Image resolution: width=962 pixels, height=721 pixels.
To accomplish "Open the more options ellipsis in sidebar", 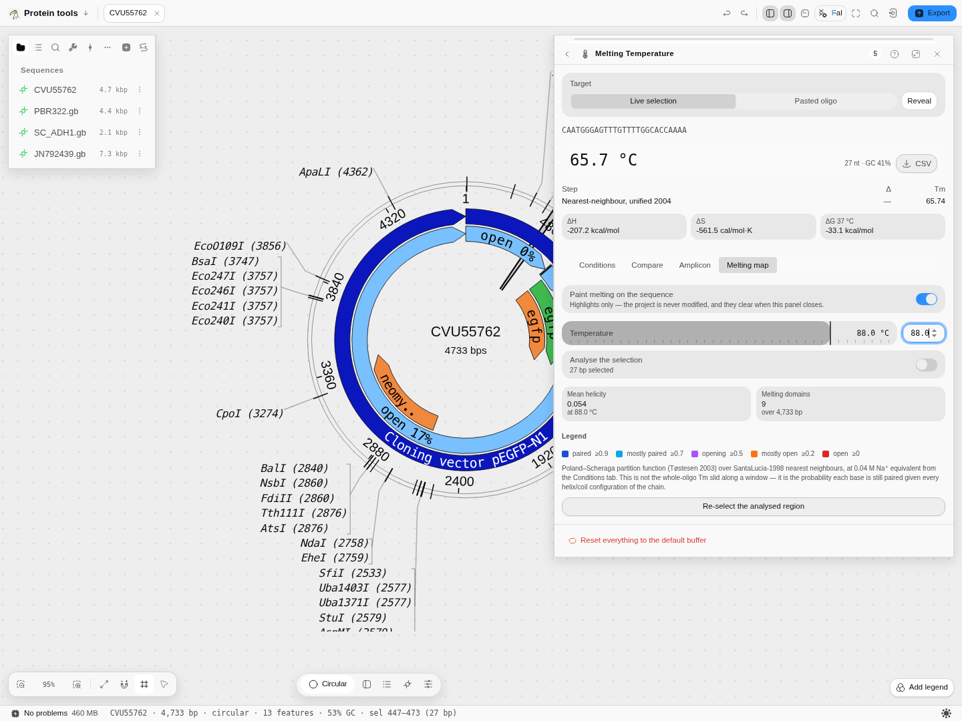I will coord(108,47).
